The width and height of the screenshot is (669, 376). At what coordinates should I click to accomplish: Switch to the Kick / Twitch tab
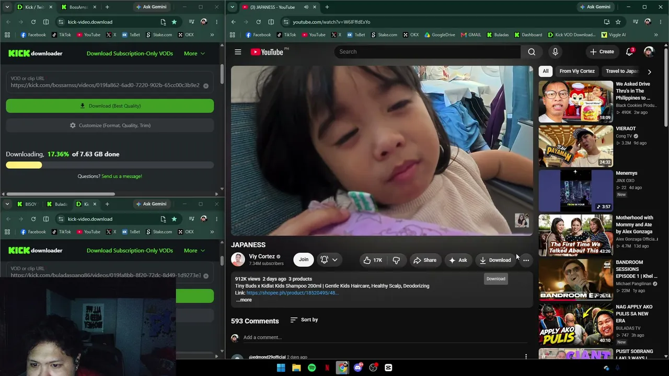coord(34,7)
